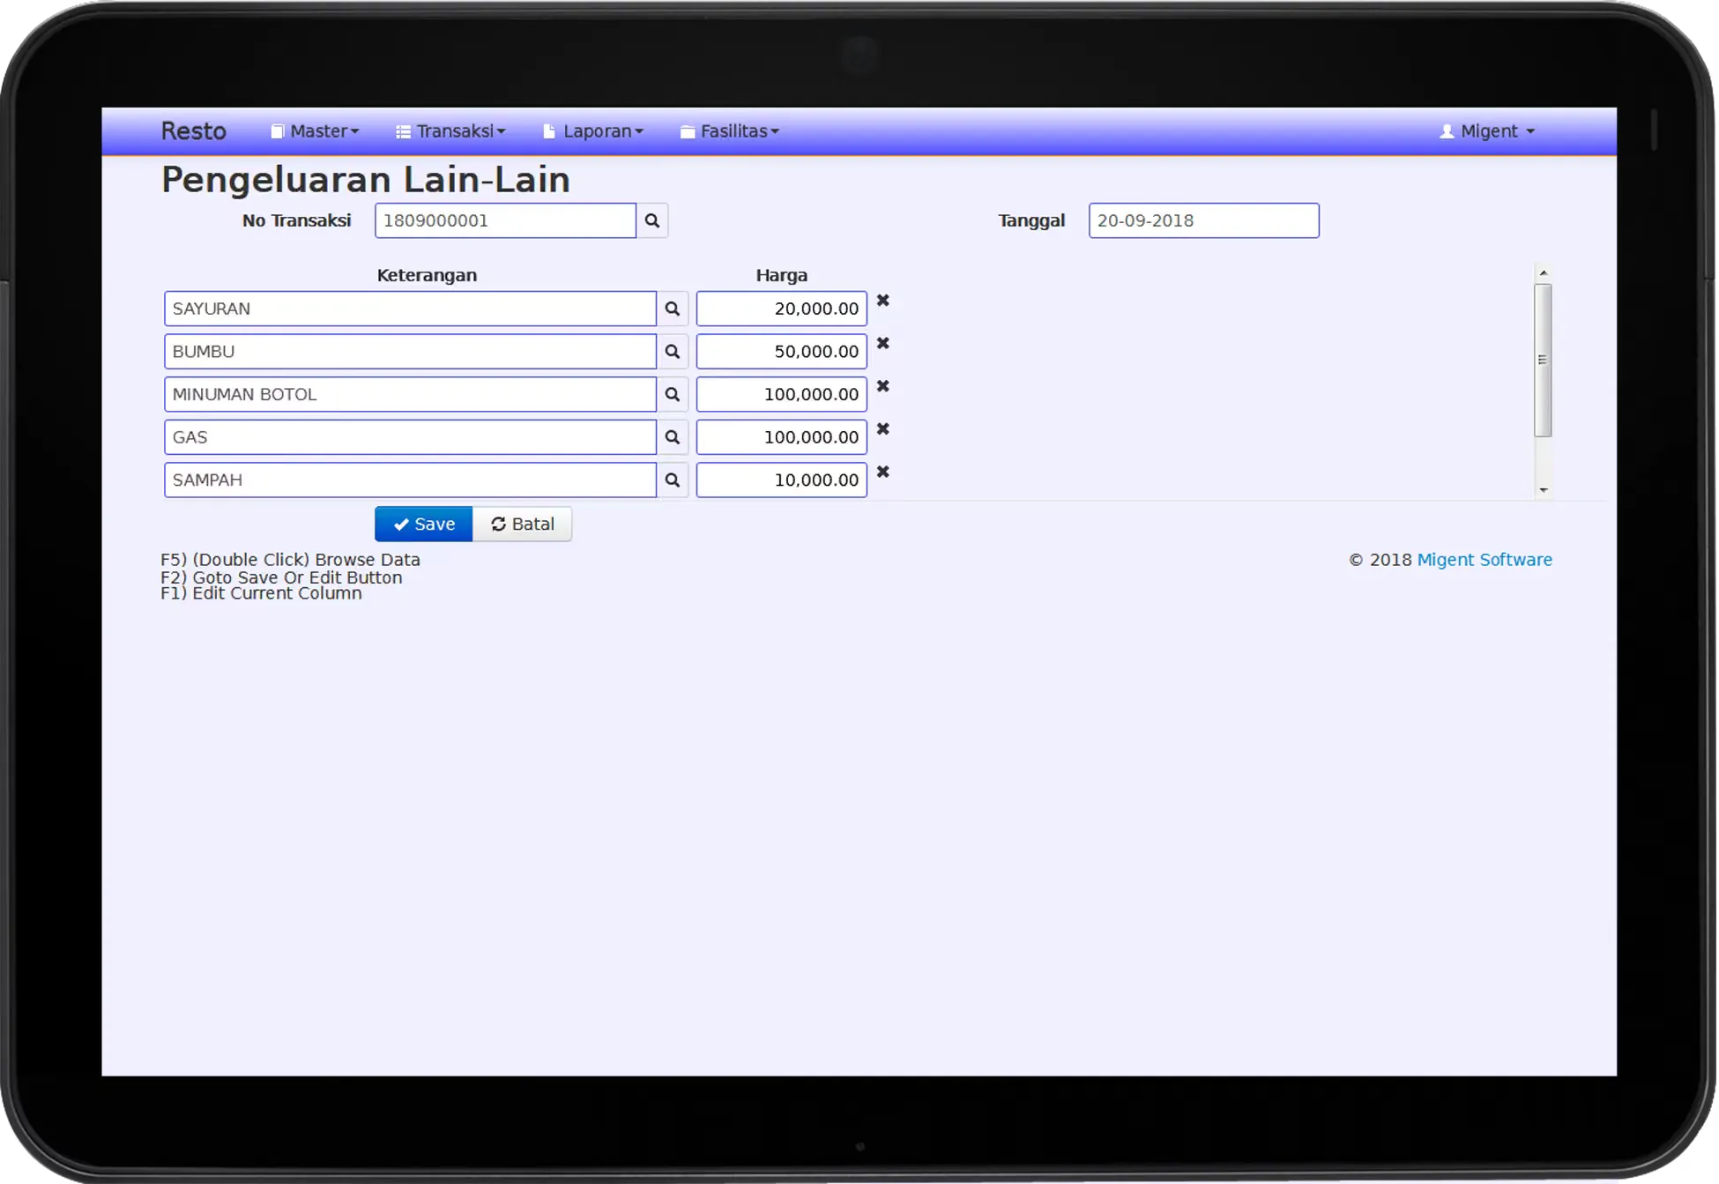Click the Keterangan column header
1719x1184 pixels.
tap(427, 275)
